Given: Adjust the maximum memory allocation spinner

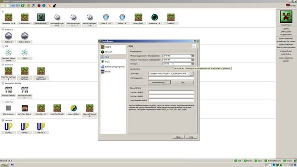Looking at the screenshot, I should pyautogui.click(x=192, y=60).
